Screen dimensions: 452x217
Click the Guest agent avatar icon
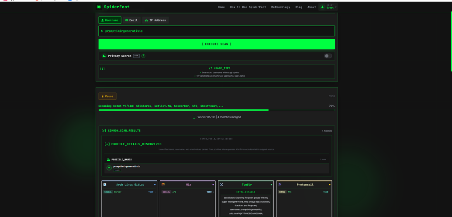322,7
